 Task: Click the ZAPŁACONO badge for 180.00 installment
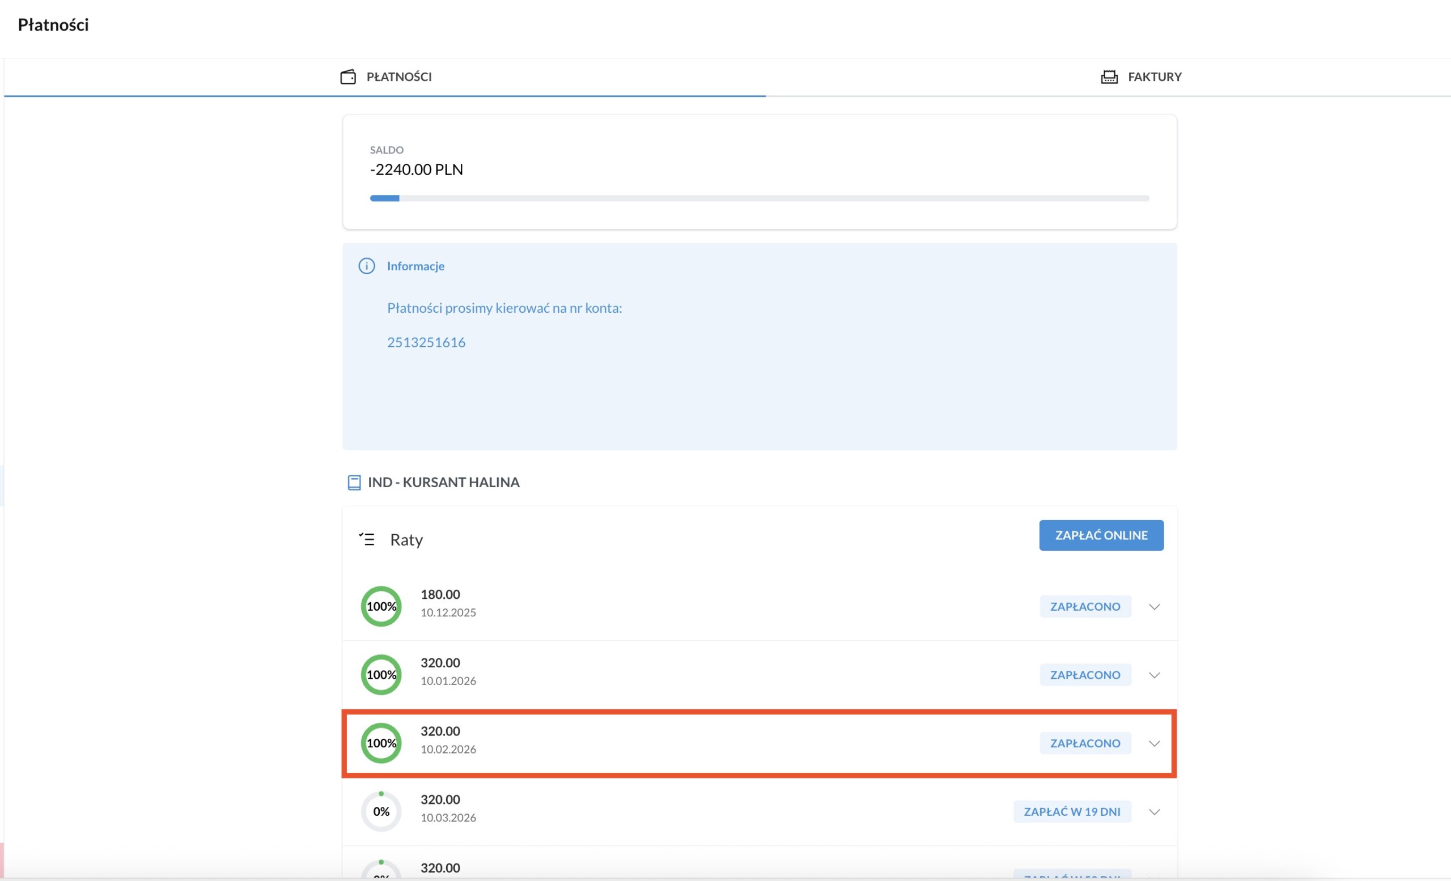click(x=1085, y=607)
